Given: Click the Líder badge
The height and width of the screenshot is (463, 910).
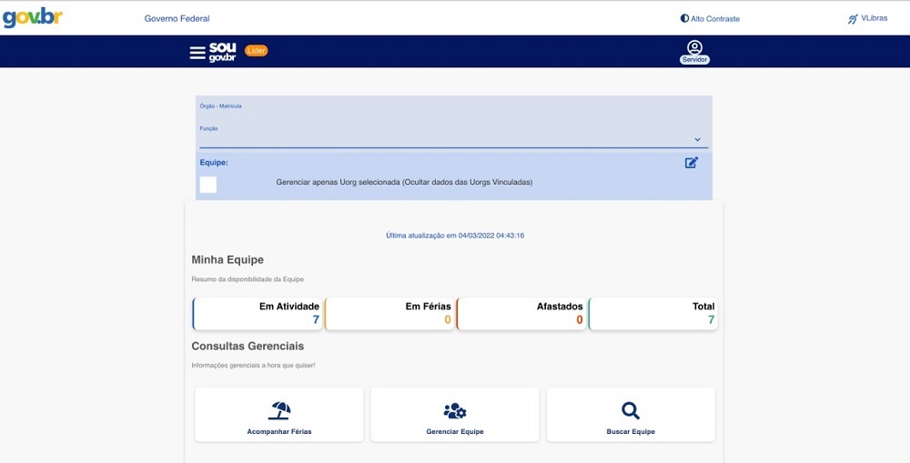Looking at the screenshot, I should point(256,50).
